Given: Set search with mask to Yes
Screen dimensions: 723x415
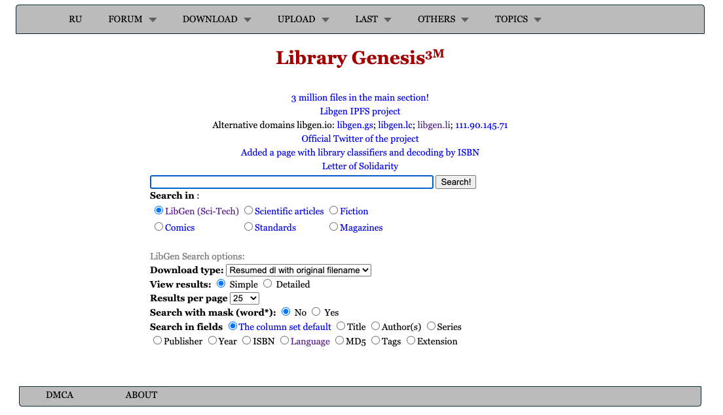Looking at the screenshot, I should (x=316, y=312).
